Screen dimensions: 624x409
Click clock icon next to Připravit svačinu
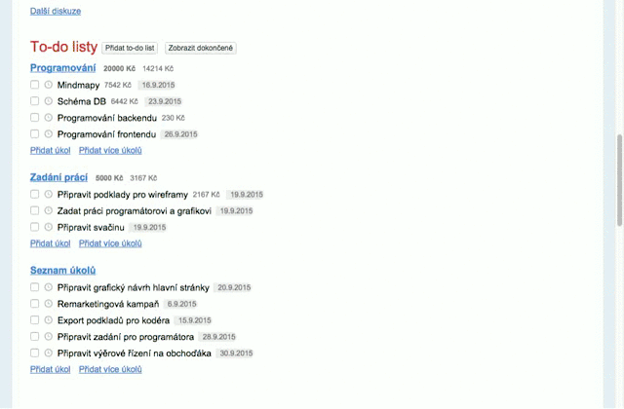(48, 227)
